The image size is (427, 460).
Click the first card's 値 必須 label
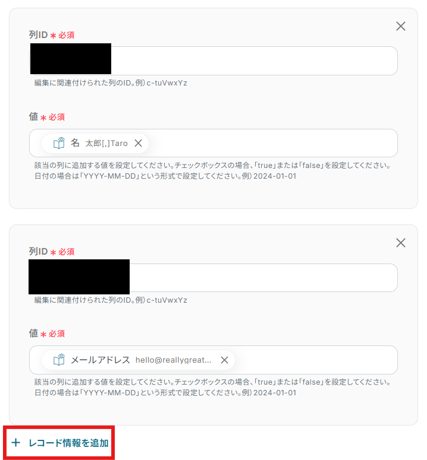pyautogui.click(x=47, y=117)
